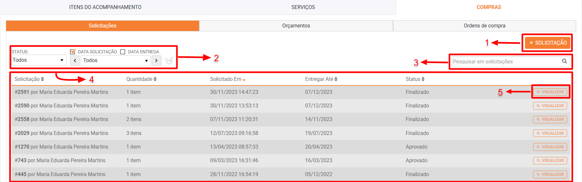582x182 pixels.
Task: Click Visualizar for request #1270
Action: click(x=550, y=147)
